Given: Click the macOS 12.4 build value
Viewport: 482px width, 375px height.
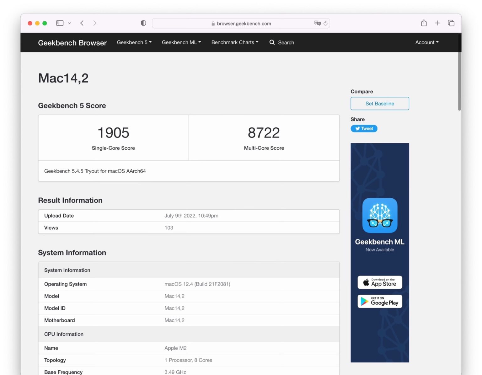Looking at the screenshot, I should [x=197, y=284].
